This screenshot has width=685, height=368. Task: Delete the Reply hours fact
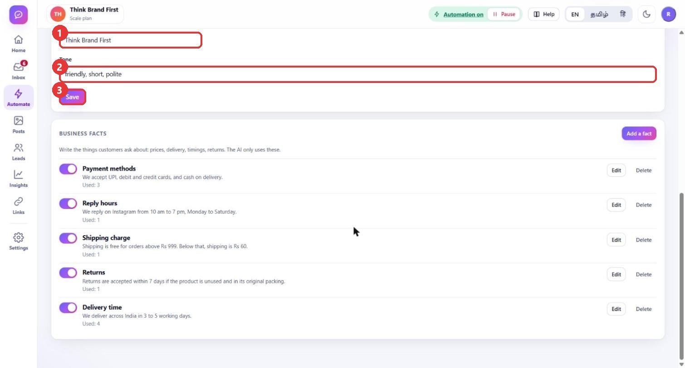click(x=643, y=205)
